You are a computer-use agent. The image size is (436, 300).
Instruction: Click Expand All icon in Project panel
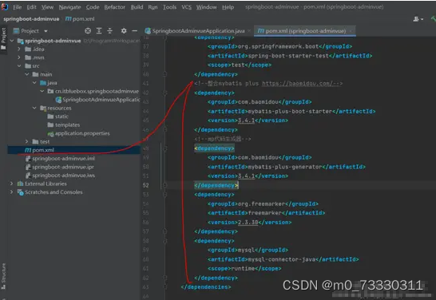click(x=99, y=31)
